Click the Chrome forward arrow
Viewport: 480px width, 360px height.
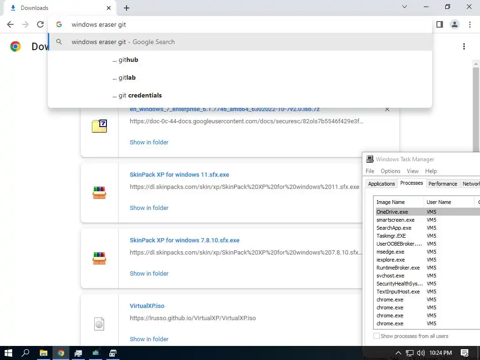click(x=25, y=24)
